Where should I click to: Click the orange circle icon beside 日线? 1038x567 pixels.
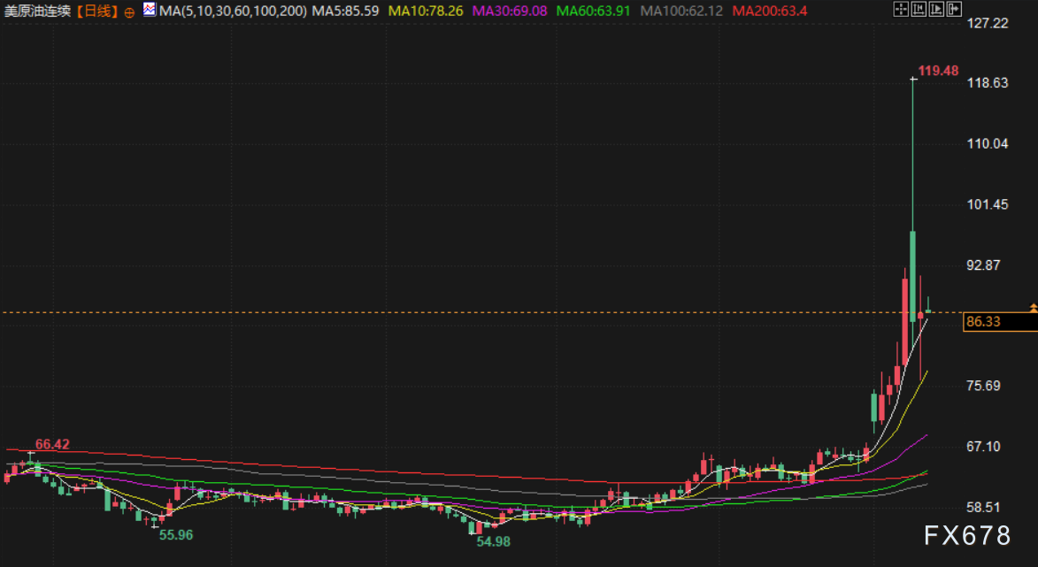coord(129,12)
